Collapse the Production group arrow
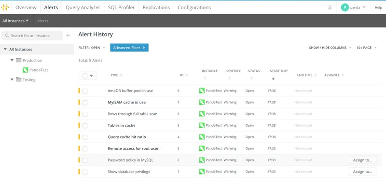386x184 pixels. click(12, 60)
